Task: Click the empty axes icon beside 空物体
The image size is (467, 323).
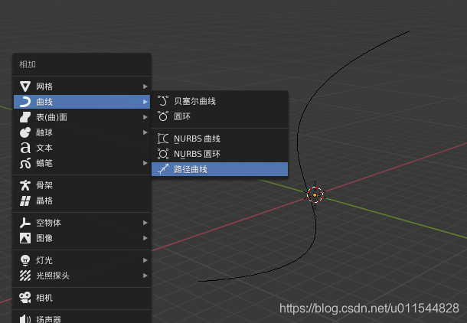Action: point(25,223)
